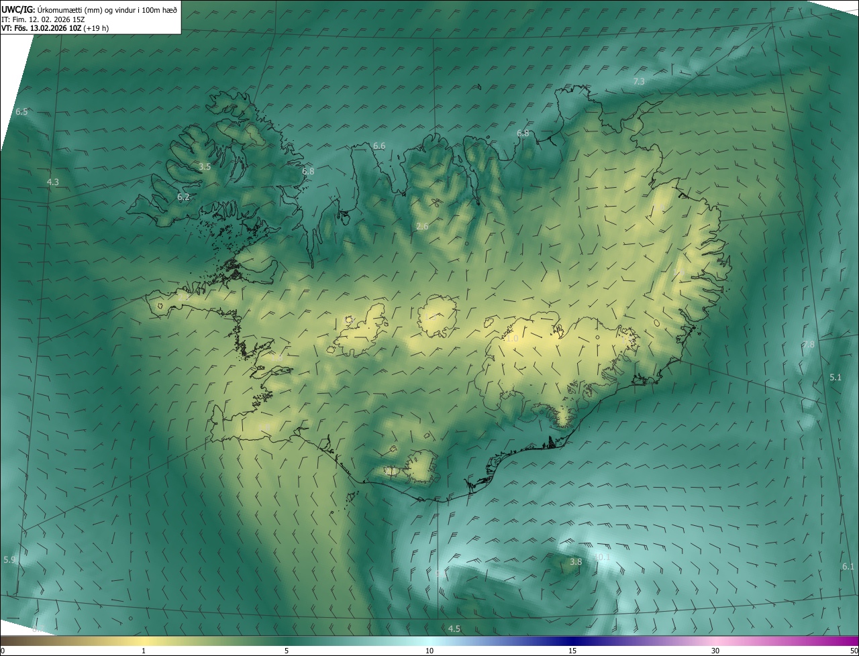859x656 pixels.
Task: Click the "5.1" value label
Action: point(836,378)
